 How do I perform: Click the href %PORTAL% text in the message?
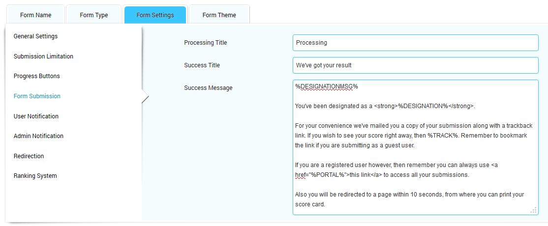(320, 175)
